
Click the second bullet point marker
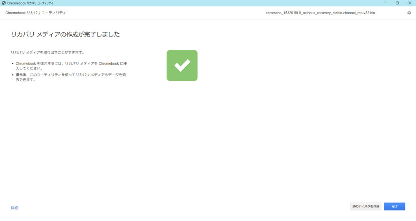pyautogui.click(x=13, y=75)
